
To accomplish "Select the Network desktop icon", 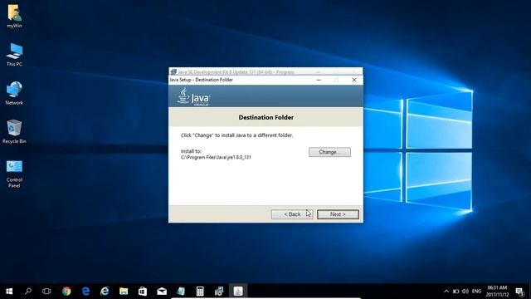I will (x=14, y=93).
